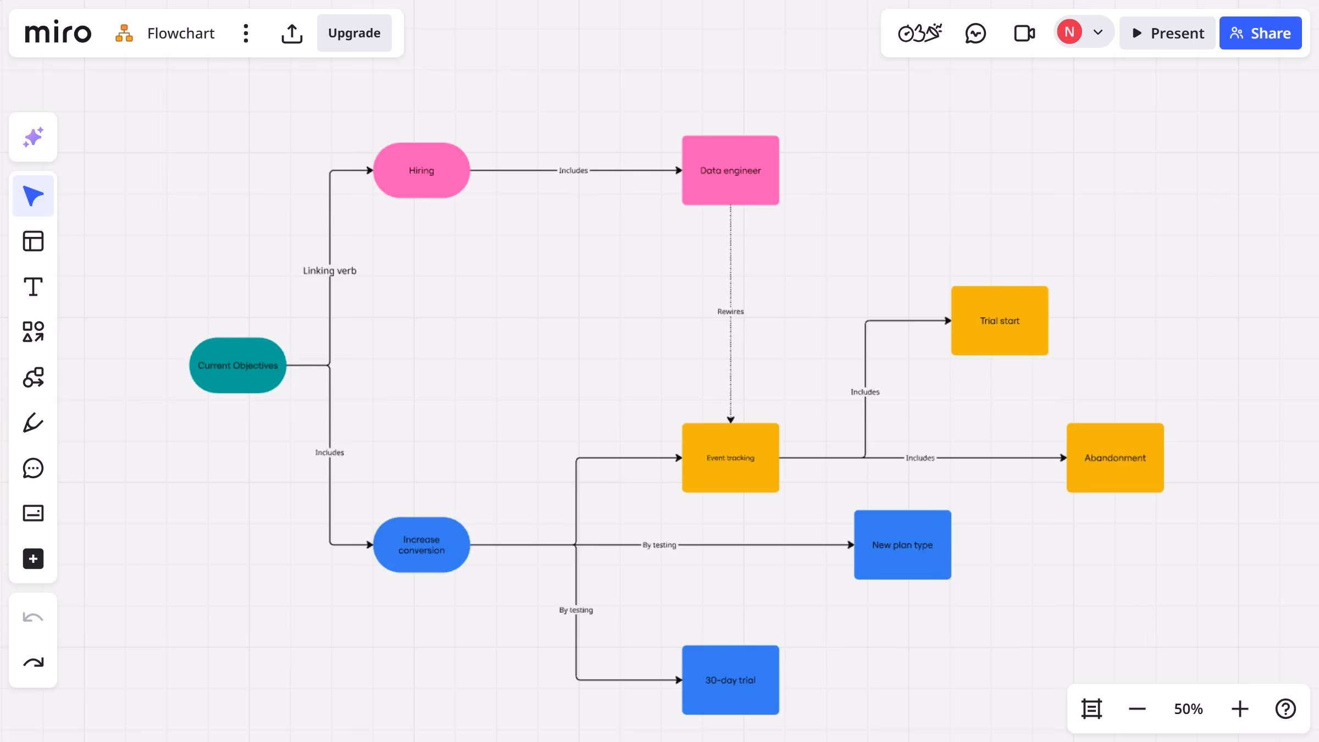This screenshot has height=742, width=1319.
Task: Open the reactions chat icon
Action: coord(976,33)
